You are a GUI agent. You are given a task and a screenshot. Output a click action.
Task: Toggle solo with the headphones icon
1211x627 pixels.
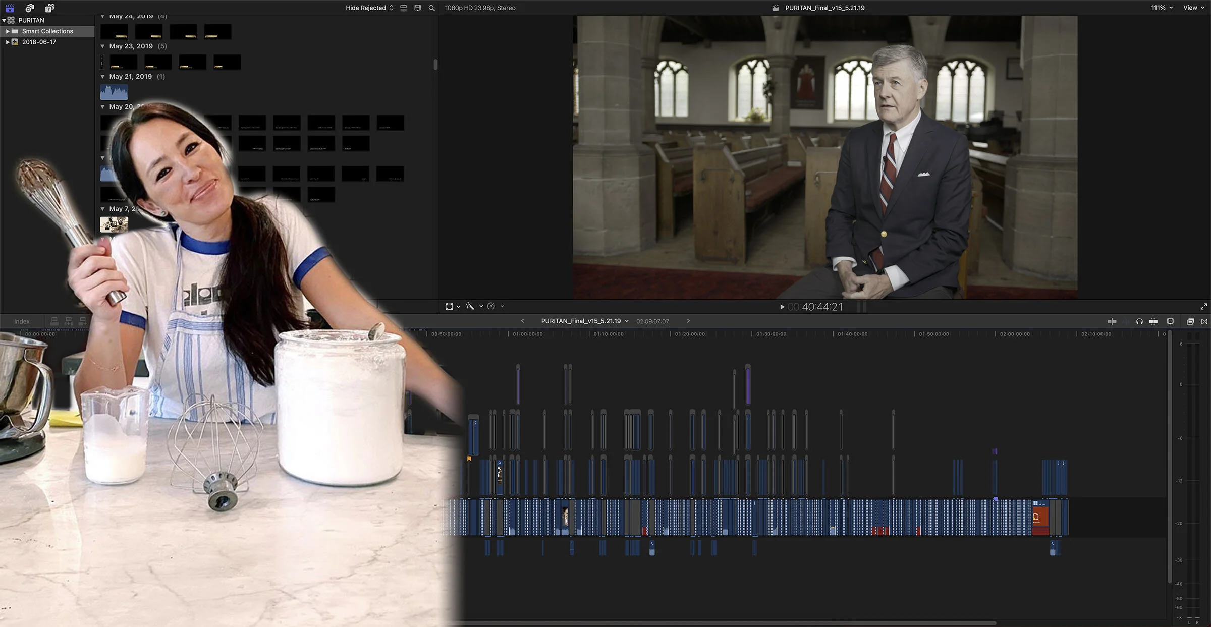pos(1139,321)
